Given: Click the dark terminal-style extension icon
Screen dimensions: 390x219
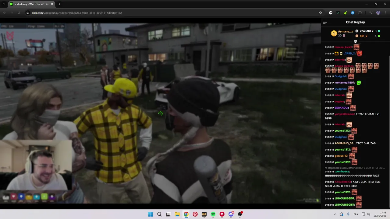Looking at the screenshot, I should (338, 13).
